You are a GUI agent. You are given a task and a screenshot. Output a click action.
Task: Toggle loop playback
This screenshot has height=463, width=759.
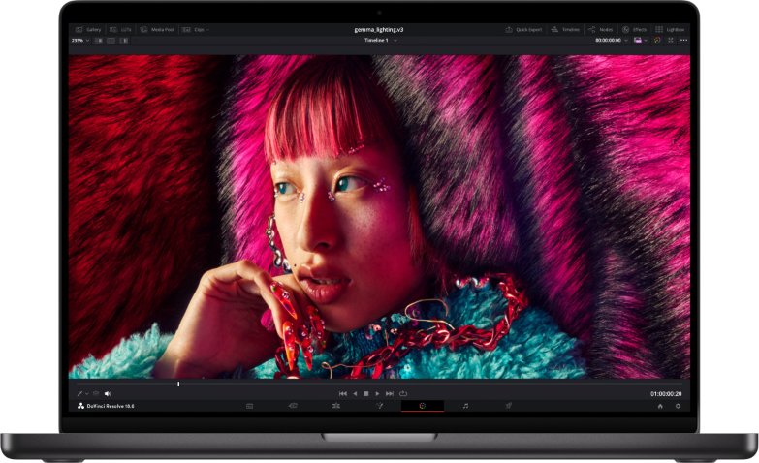coord(403,394)
